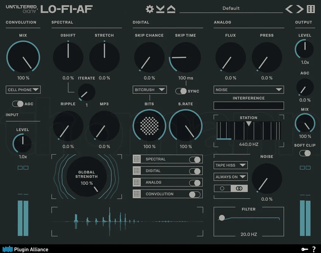Screen dimensions: 321x253
Task: Click the Station frequency dial slider
Action: (249, 131)
